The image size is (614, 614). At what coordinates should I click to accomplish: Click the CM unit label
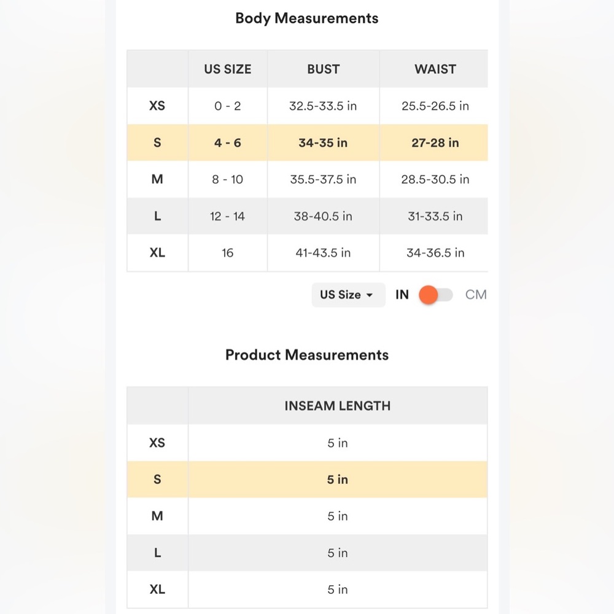(475, 295)
